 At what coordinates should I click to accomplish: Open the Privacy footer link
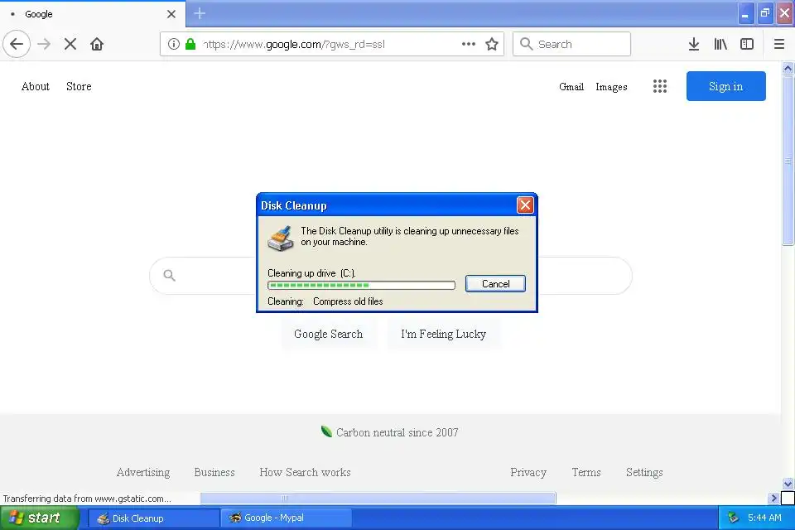coord(528,472)
